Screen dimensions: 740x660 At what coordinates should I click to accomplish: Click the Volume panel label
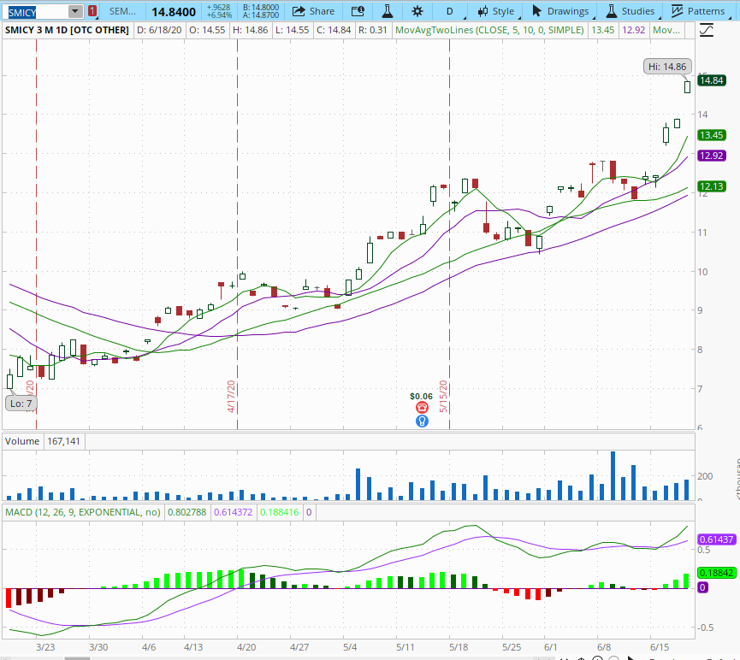pyautogui.click(x=22, y=441)
